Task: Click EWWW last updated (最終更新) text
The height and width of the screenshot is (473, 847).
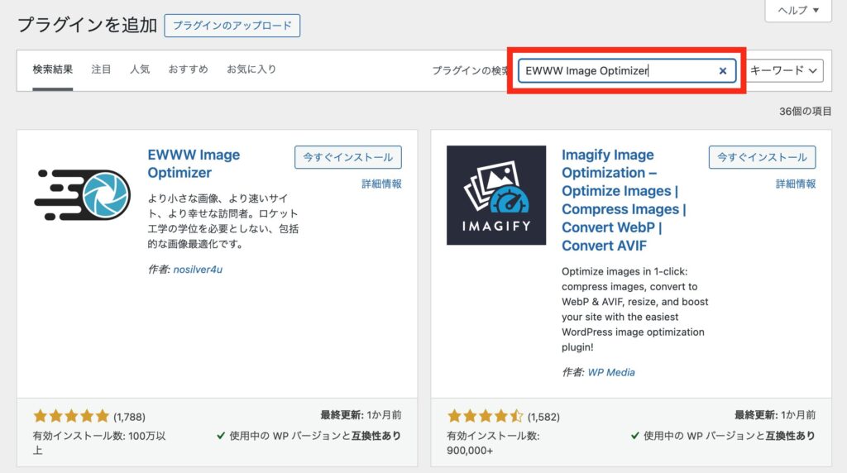Action: click(361, 415)
